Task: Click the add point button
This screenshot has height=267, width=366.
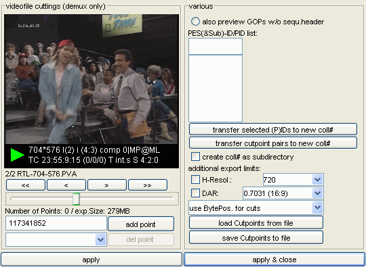Action: 141,224
